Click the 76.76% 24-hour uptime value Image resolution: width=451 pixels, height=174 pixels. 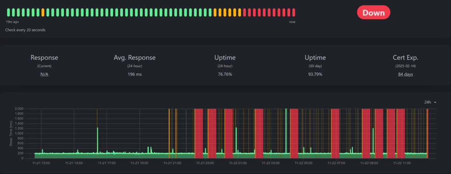coord(225,74)
